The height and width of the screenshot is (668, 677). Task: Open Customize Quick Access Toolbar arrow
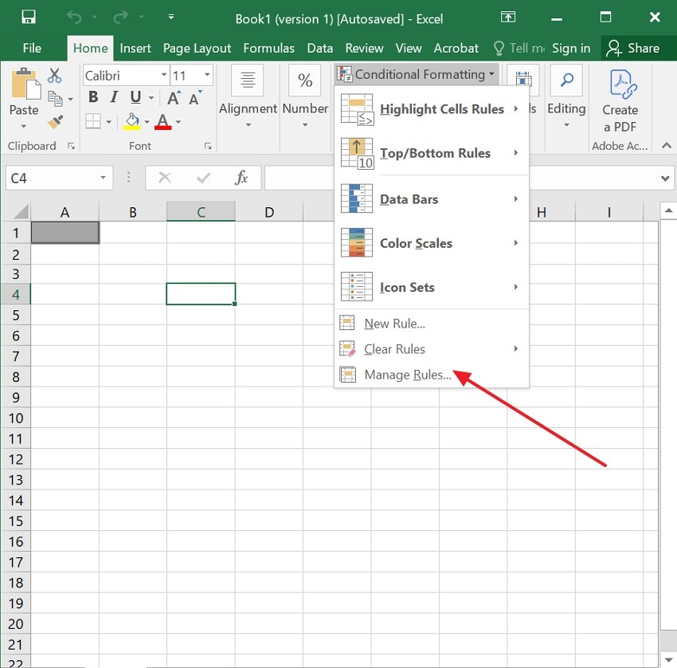pyautogui.click(x=171, y=17)
